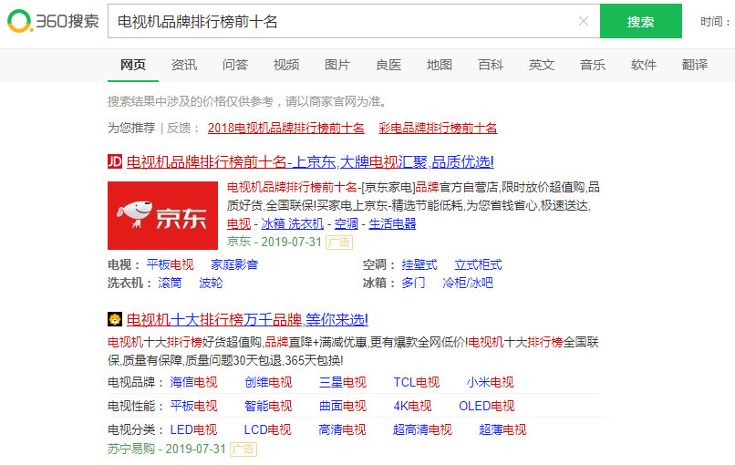Screen dimensions: 735x465
Task: Click the 创维电视 brand link
Action: pyautogui.click(x=268, y=383)
